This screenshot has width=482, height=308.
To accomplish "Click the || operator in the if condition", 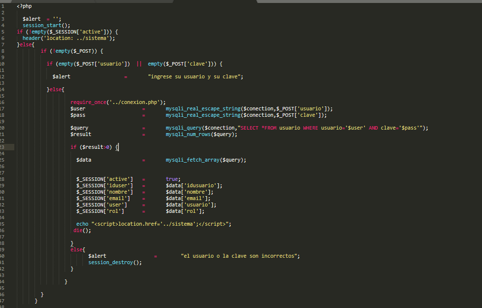I will click(139, 64).
